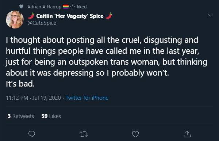View the 3 Retweets list
Image resolution: width=219 pixels, height=141 pixels.
point(21,116)
